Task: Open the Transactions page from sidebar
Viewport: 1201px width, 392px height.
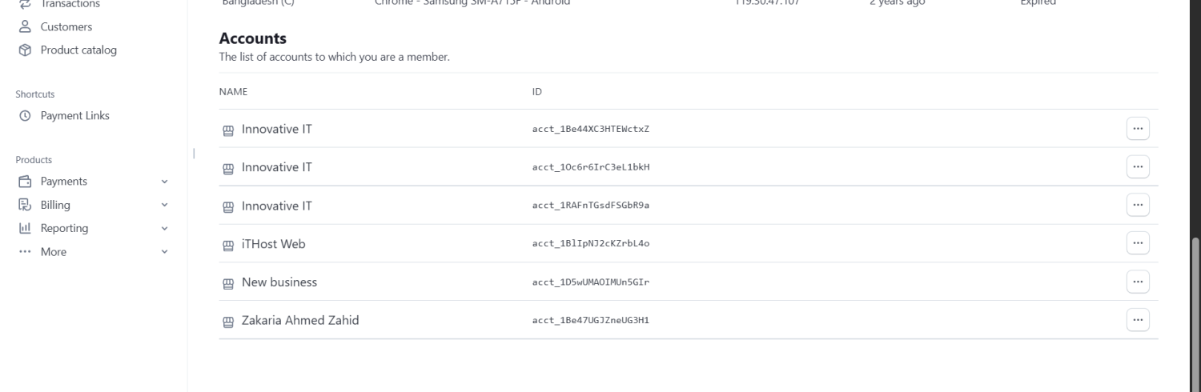Action: (x=70, y=5)
